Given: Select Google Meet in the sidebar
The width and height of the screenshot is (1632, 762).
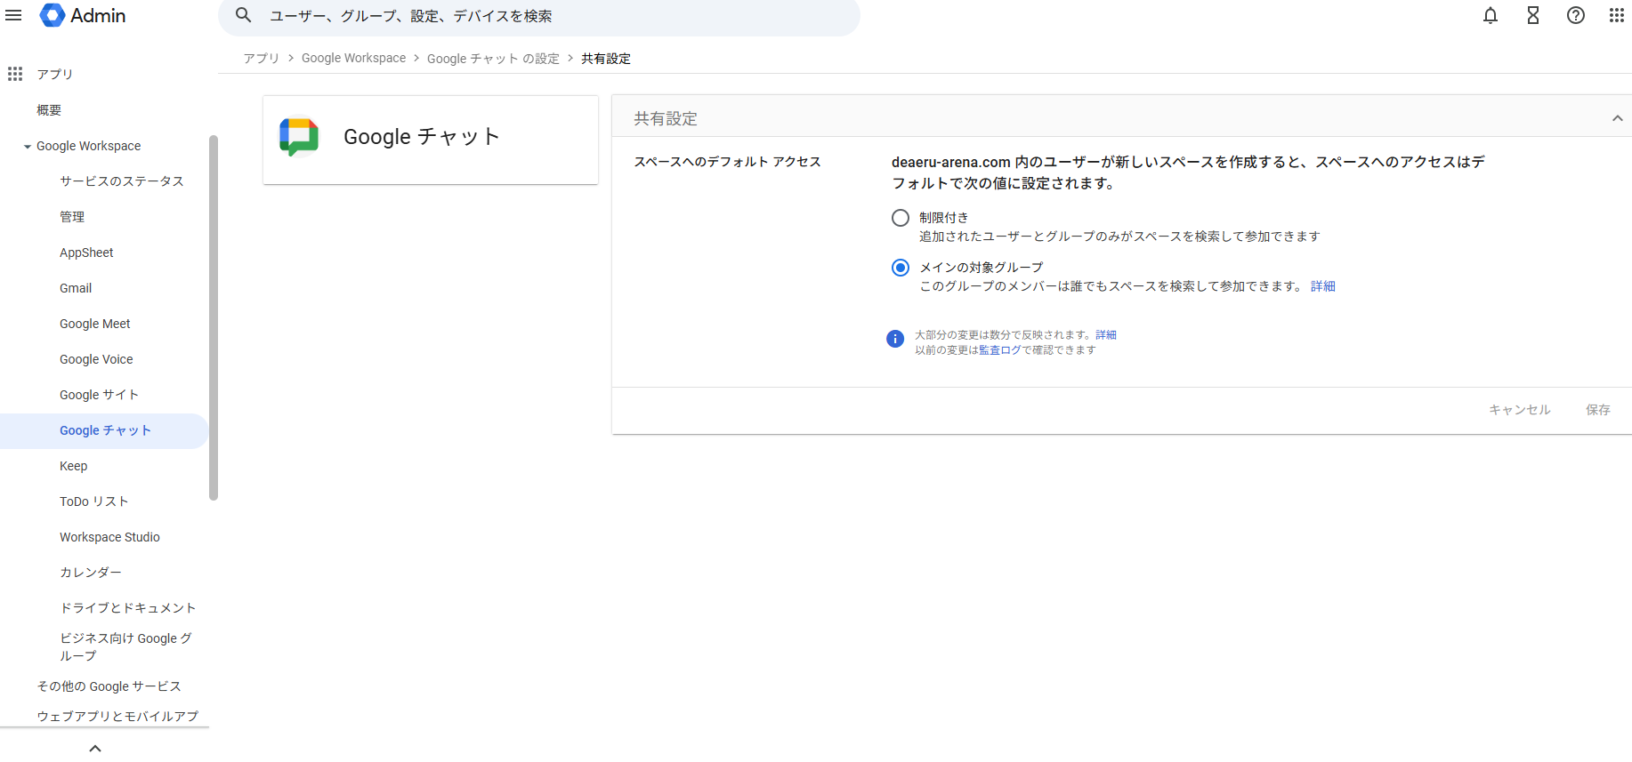Looking at the screenshot, I should (95, 324).
